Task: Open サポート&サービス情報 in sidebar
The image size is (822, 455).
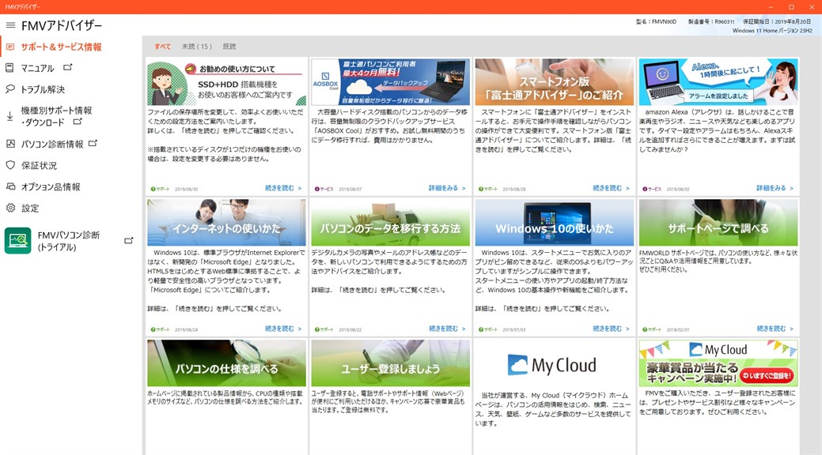Action: click(x=62, y=47)
